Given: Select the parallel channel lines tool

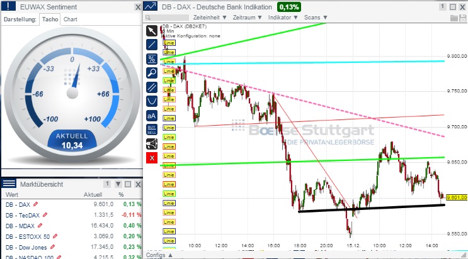Looking at the screenshot, I should point(152,87).
